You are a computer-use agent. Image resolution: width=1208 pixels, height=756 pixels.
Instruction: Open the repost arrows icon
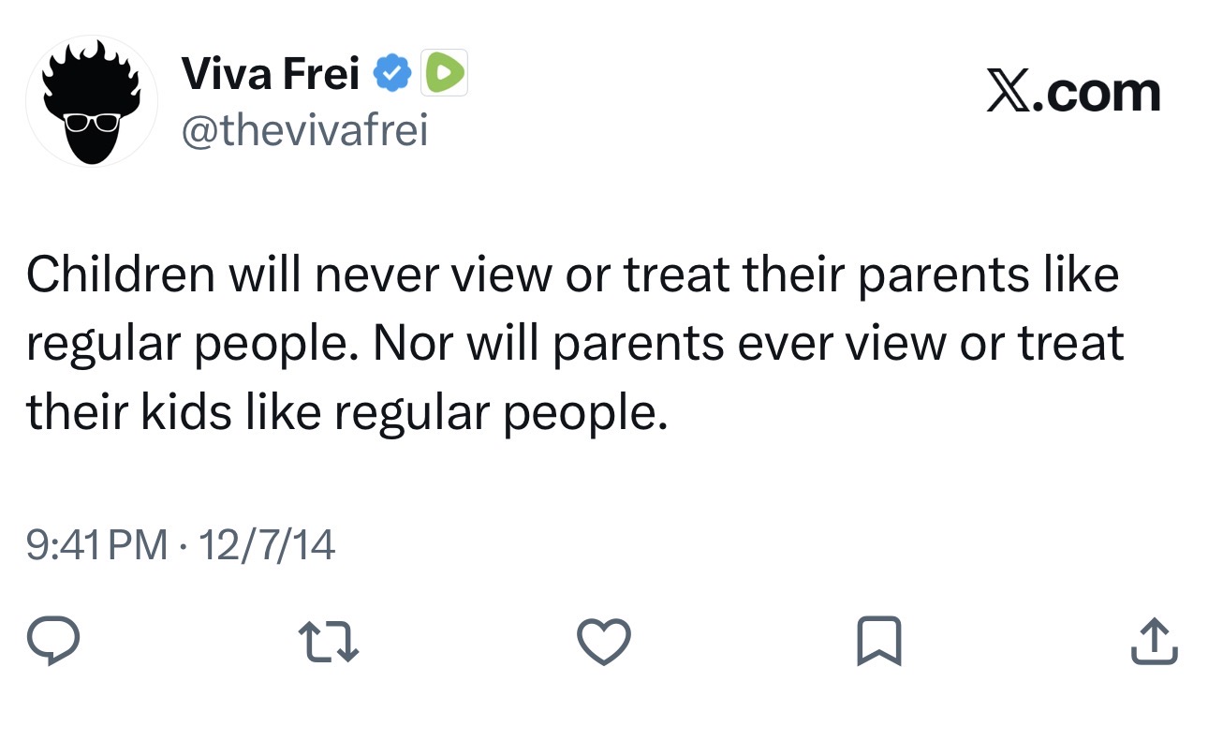(x=328, y=642)
